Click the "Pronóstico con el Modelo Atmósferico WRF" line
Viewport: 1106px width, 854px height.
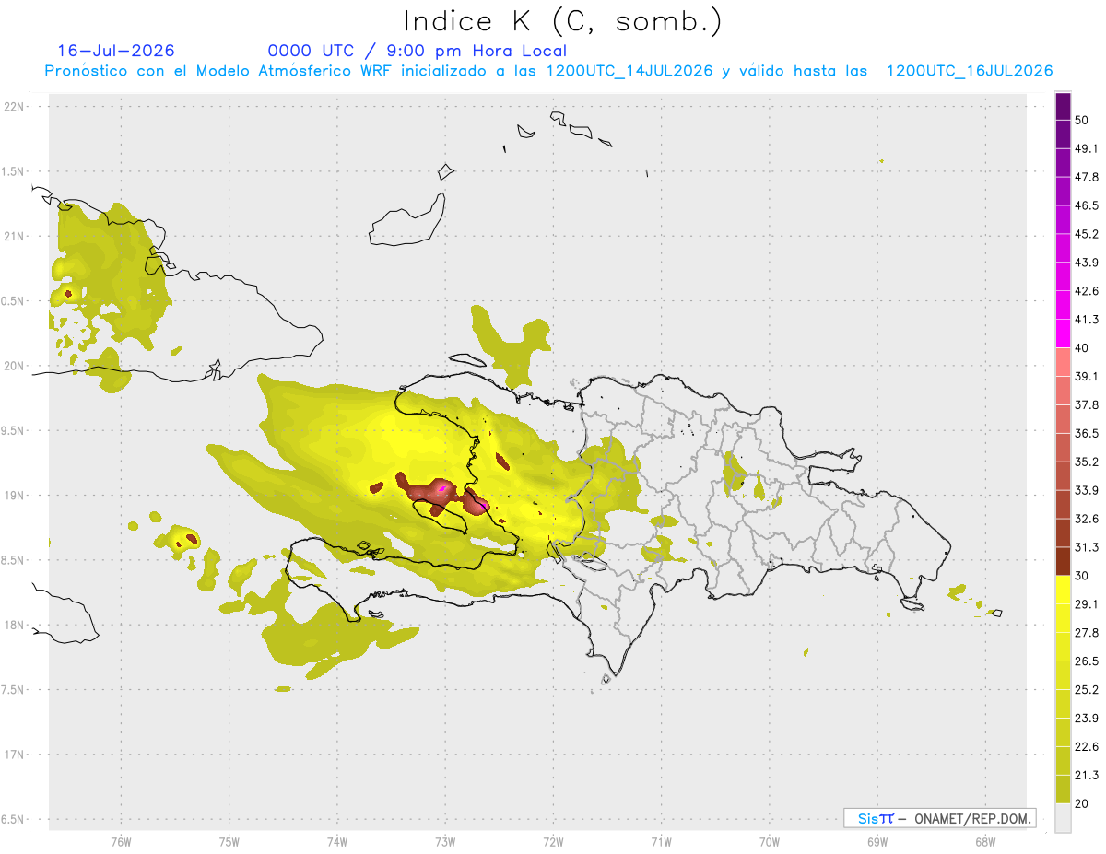(x=549, y=71)
